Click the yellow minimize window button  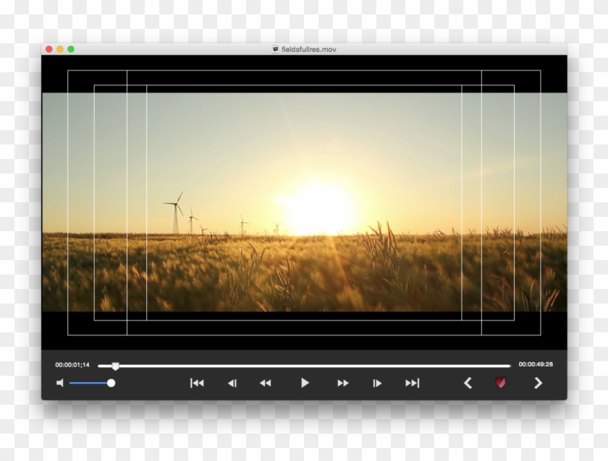(59, 49)
